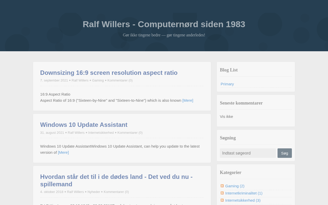The height and width of the screenshot is (205, 328).
Task: Open the Hvordan står det til post
Action: [116, 180]
